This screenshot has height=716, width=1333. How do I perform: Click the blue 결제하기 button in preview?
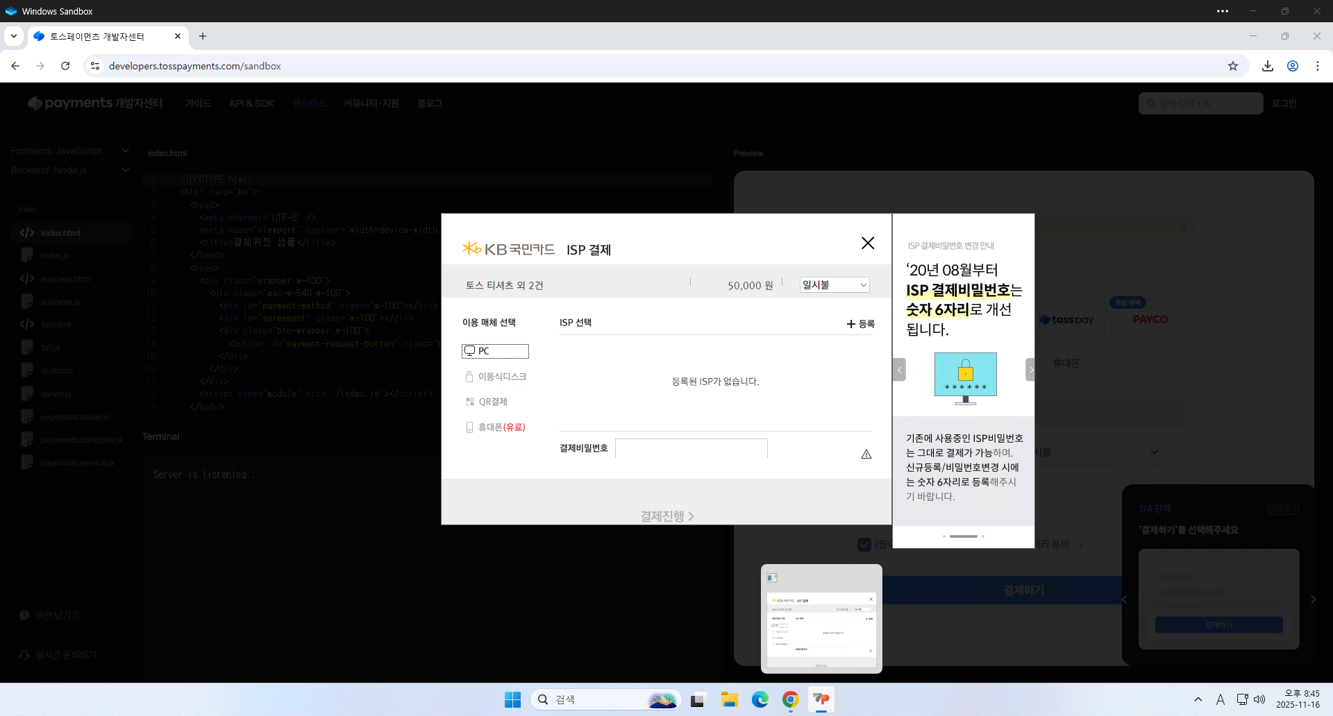(x=1023, y=590)
